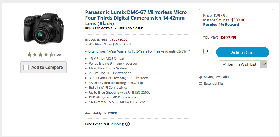Expand the Wish List dropdown arrow
This screenshot has width=280, height=137.
coord(264,64)
